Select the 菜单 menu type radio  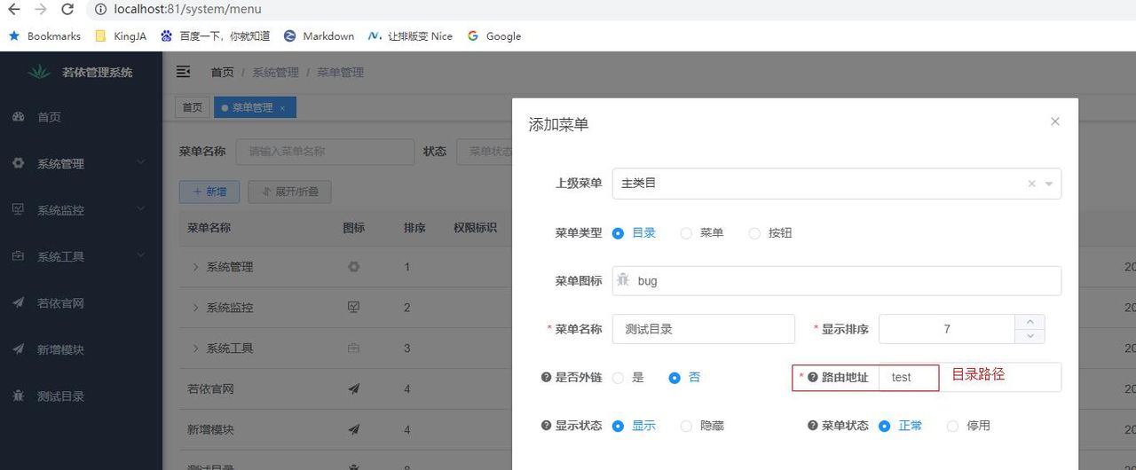686,233
